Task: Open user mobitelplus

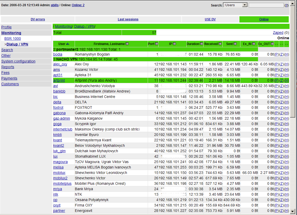Action: point(62,183)
